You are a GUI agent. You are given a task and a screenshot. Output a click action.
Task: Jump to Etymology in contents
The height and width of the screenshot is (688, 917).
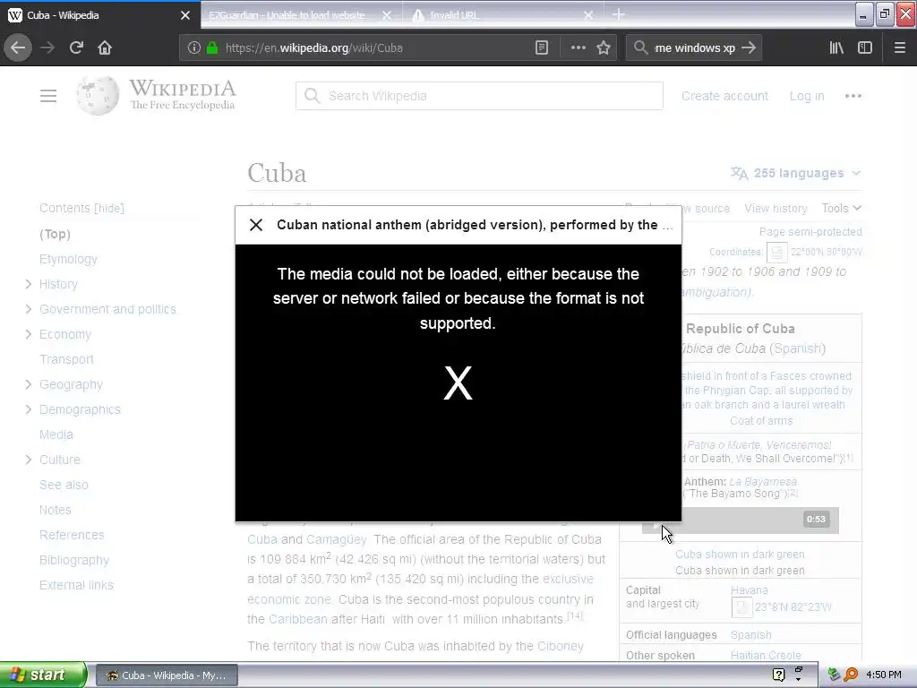[68, 259]
